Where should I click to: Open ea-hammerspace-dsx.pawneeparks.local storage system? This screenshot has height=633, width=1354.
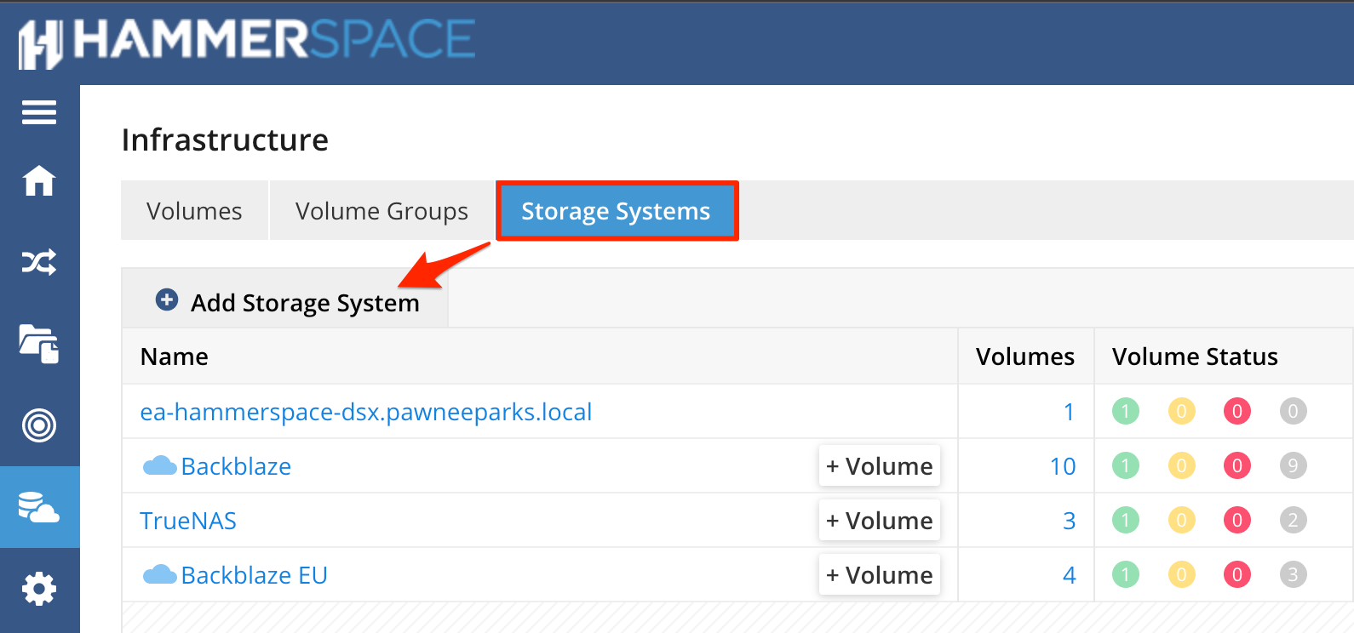(x=366, y=412)
